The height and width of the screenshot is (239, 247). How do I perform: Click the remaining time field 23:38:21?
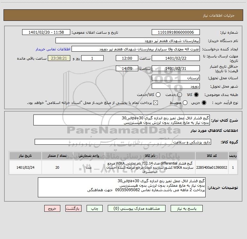pyautogui.click(x=59, y=58)
